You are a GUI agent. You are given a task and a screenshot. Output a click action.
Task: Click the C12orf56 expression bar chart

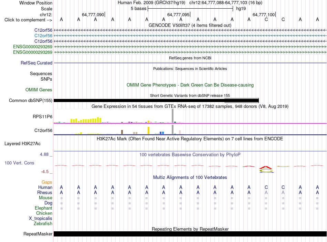pyautogui.click(x=118, y=130)
